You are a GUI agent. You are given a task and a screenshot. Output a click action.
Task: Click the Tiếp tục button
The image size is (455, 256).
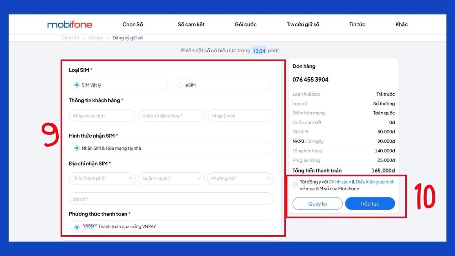(370, 204)
